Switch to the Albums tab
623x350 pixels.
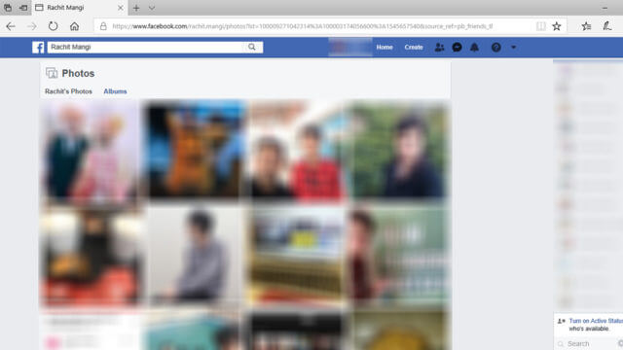[115, 91]
